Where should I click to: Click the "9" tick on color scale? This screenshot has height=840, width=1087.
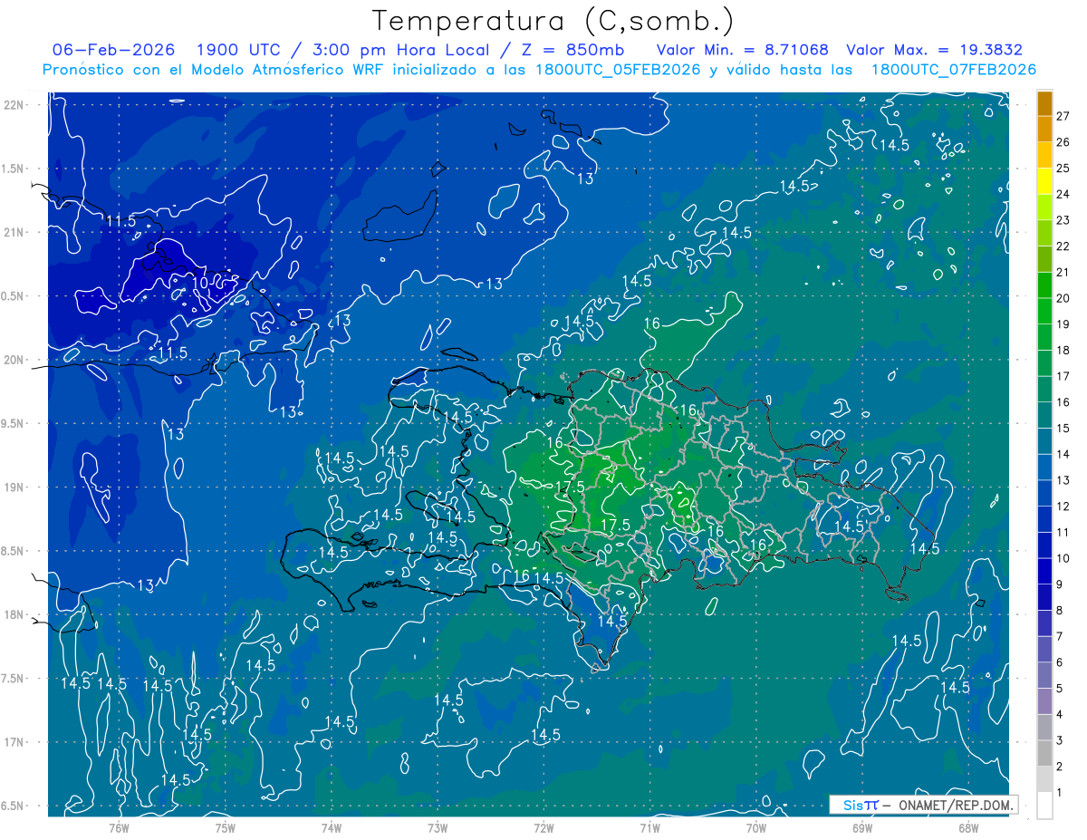click(x=1060, y=584)
